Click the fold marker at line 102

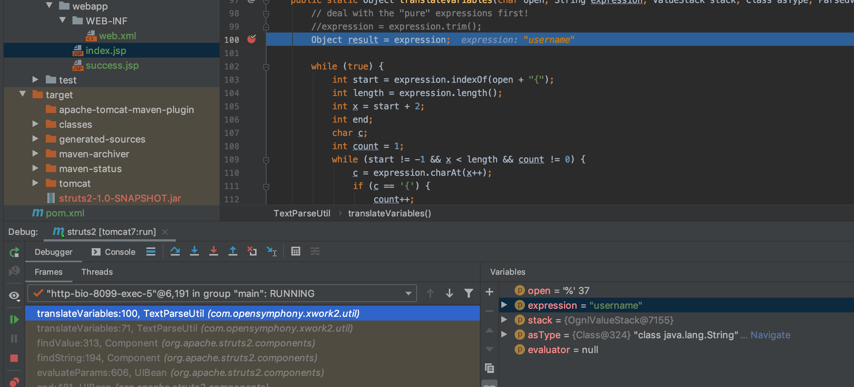(x=266, y=67)
